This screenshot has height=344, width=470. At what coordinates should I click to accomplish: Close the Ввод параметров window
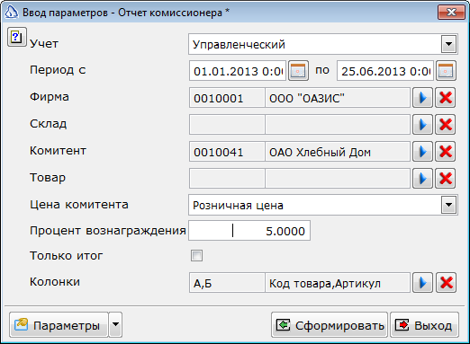coord(451,13)
